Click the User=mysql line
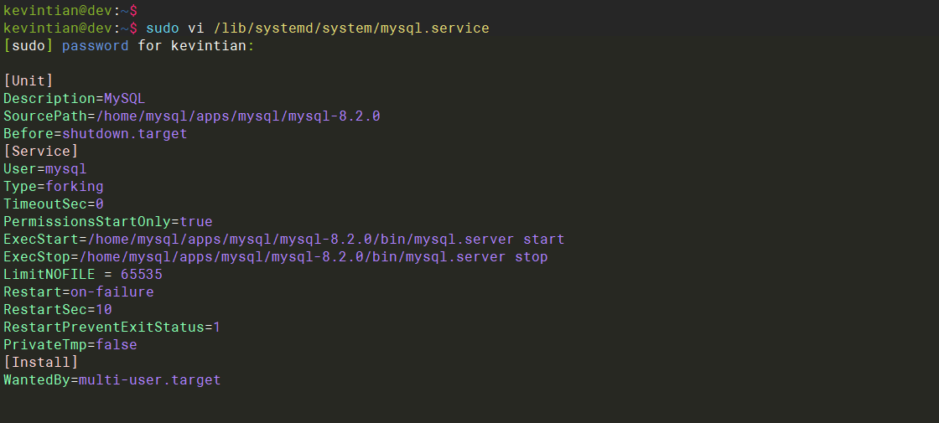The width and height of the screenshot is (939, 423). click(45, 168)
